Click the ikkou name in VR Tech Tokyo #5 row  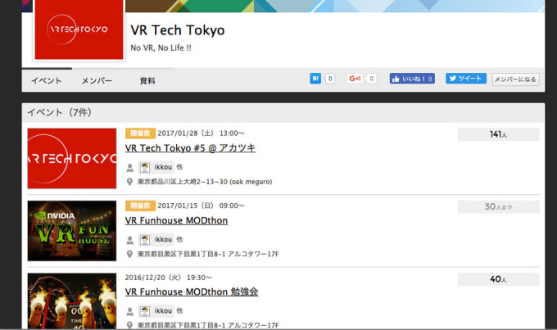tap(163, 167)
